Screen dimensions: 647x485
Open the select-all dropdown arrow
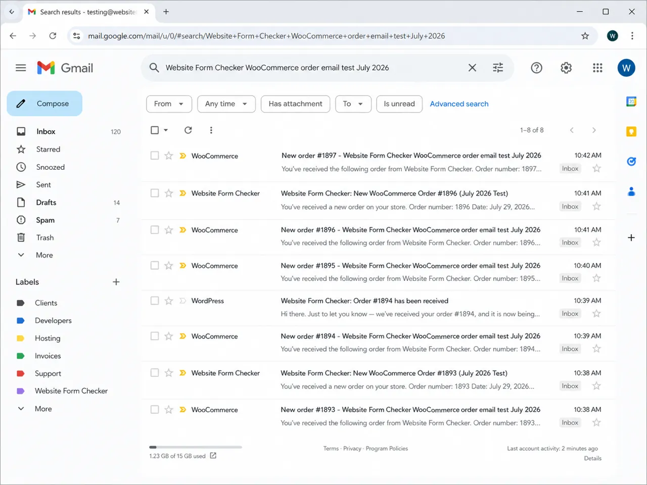click(166, 130)
